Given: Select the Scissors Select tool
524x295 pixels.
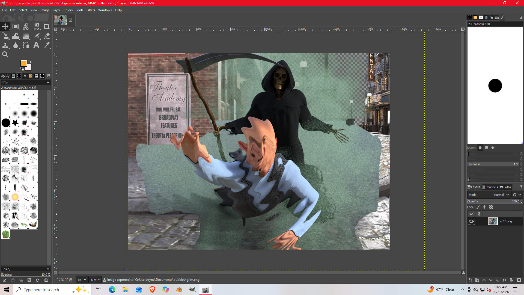Looking at the screenshot, I should click(26, 26).
